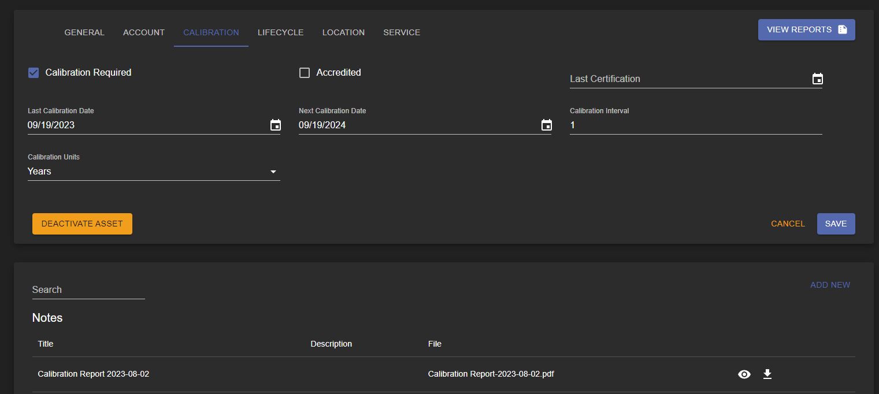The width and height of the screenshot is (879, 394).
Task: Open the Next Calibration Date calendar icon
Action: (x=546, y=125)
